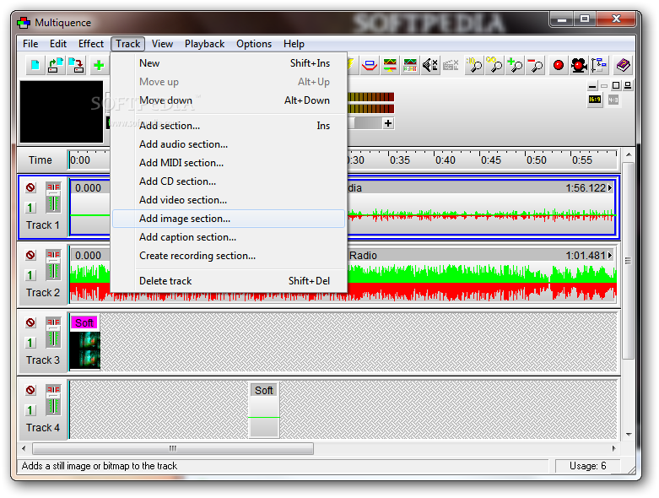This screenshot has width=659, height=498.
Task: Click the horizontal scrollbar left arrow
Action: (x=24, y=448)
